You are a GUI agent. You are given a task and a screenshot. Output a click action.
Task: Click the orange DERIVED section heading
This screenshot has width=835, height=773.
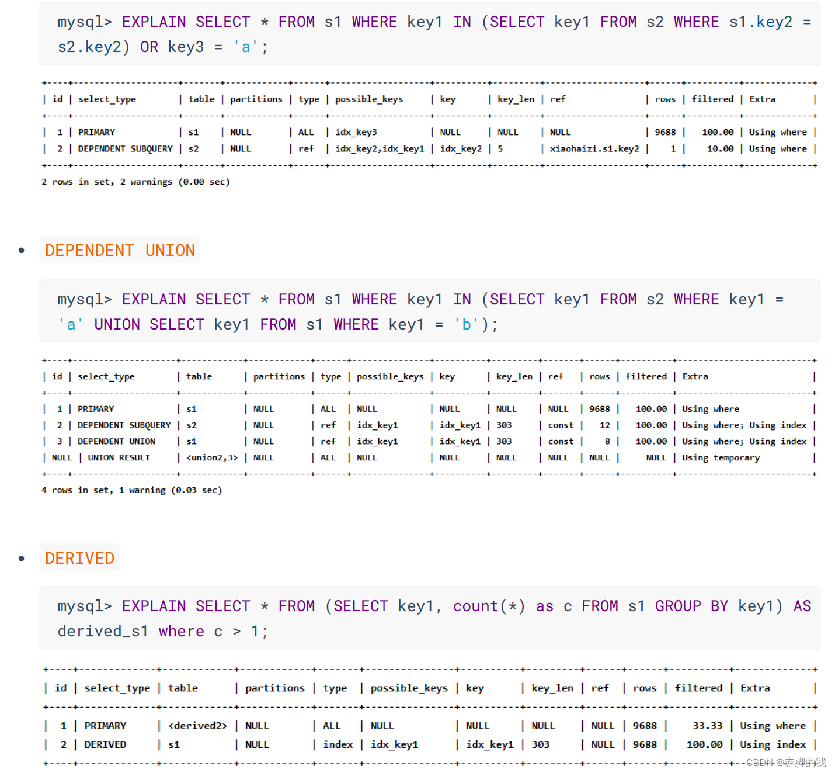pos(79,558)
